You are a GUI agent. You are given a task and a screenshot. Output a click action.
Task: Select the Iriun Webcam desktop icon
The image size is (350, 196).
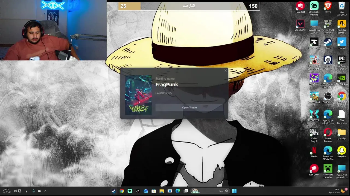(328, 63)
